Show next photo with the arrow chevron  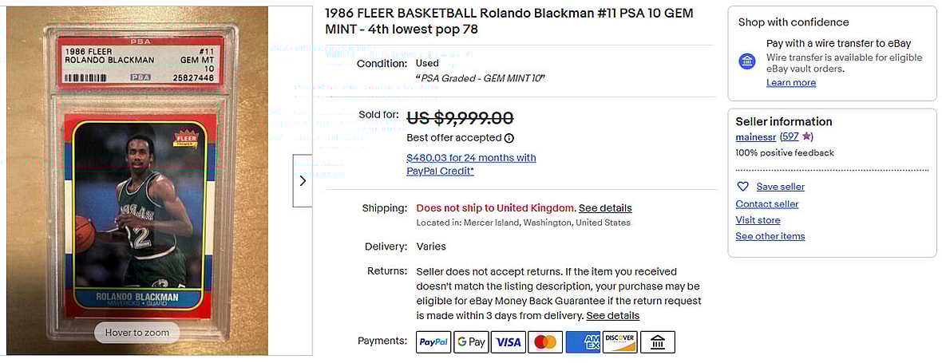303,181
